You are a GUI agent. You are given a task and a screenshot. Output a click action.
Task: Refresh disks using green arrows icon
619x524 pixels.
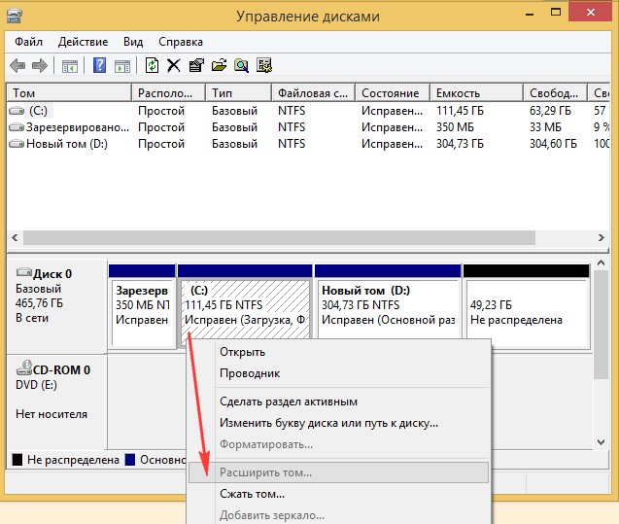(152, 65)
